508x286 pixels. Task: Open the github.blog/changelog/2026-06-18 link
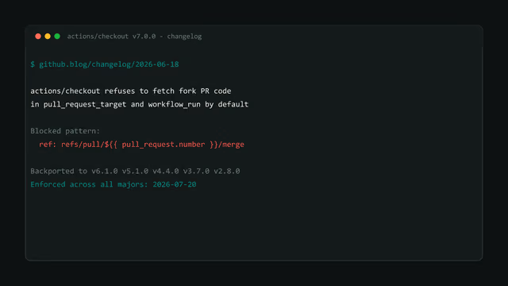(109, 64)
